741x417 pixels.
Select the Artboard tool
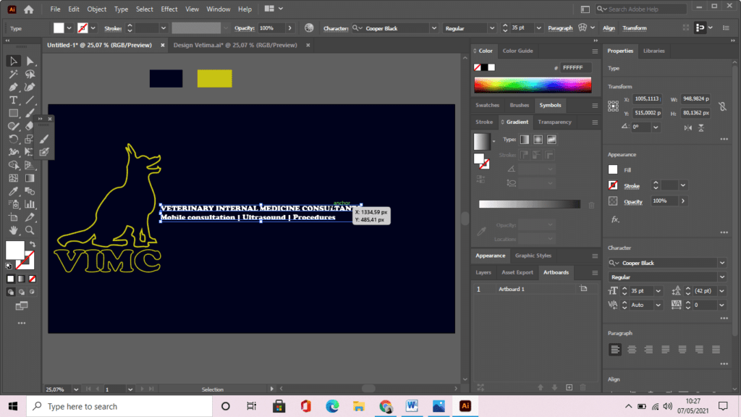13,217
